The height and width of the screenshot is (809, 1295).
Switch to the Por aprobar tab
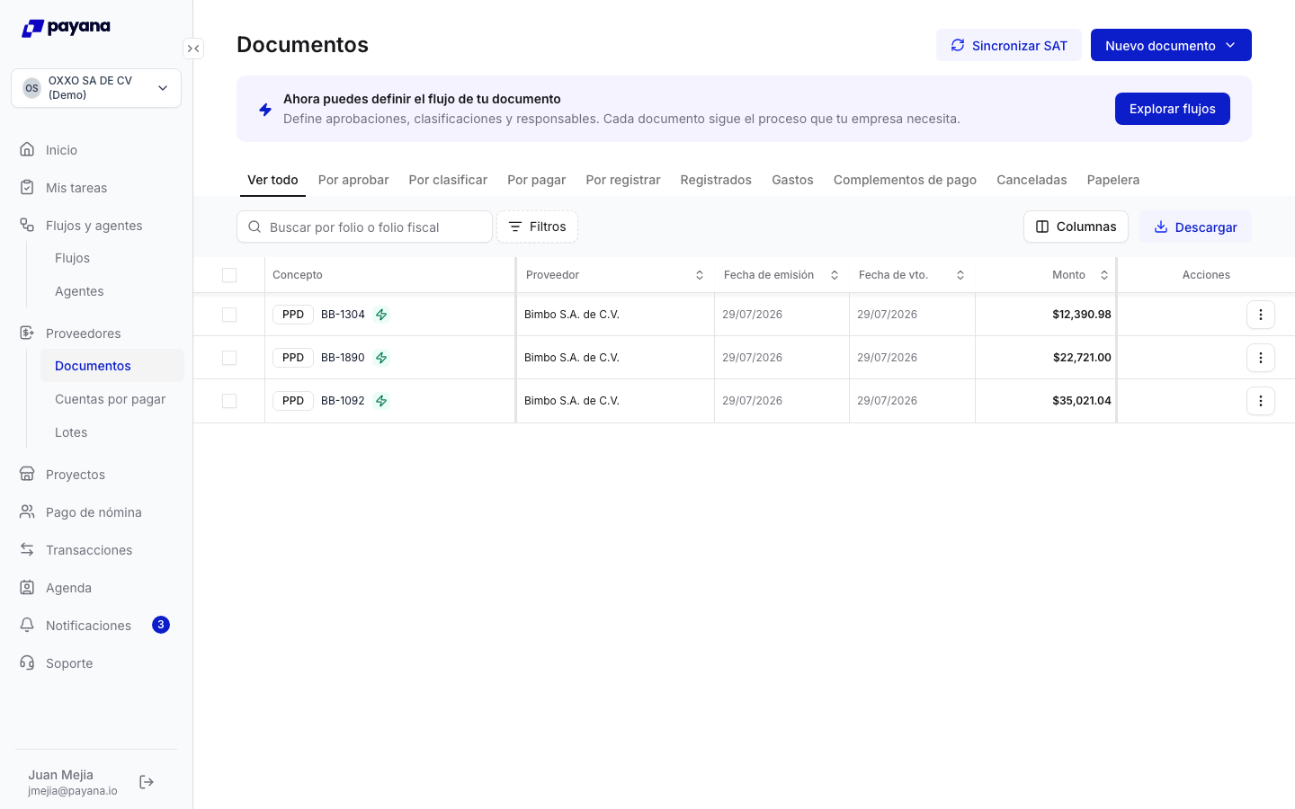pyautogui.click(x=353, y=180)
